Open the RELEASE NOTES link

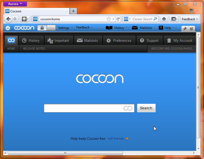(34, 49)
